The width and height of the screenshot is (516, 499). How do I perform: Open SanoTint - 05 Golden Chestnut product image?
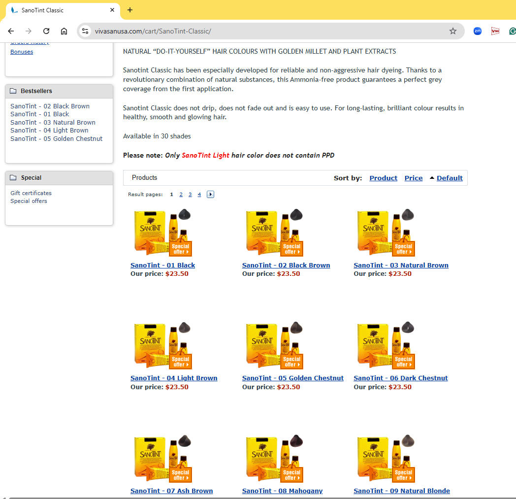274,345
